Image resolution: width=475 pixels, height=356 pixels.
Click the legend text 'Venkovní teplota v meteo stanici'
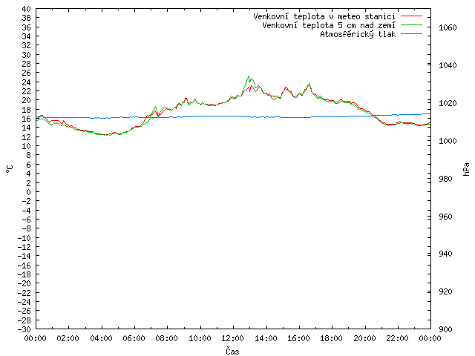(324, 16)
